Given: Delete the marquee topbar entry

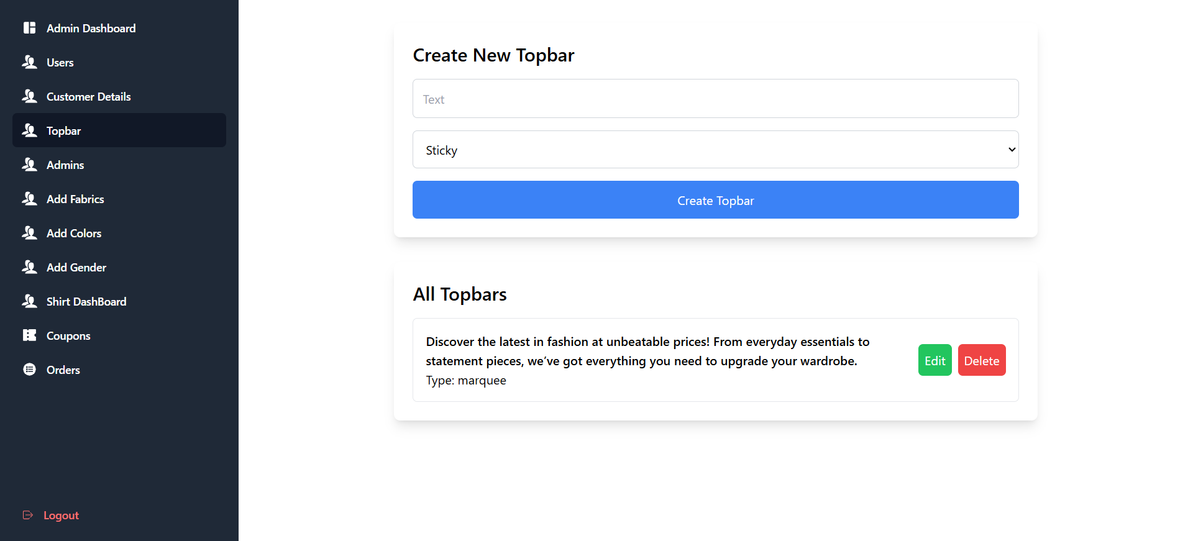Looking at the screenshot, I should (x=981, y=360).
